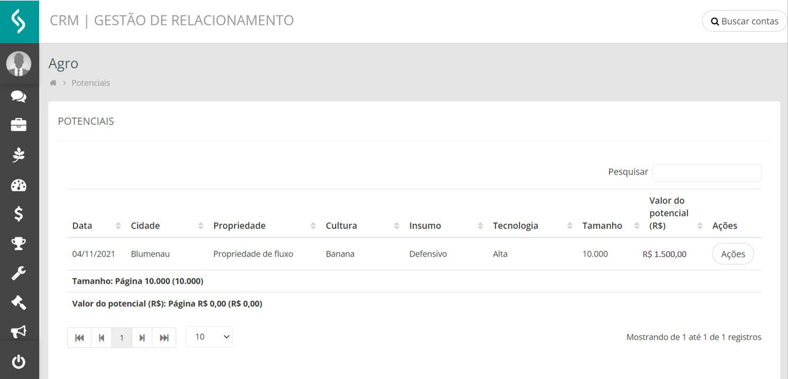Click the Blumenau city cell

pos(150,254)
